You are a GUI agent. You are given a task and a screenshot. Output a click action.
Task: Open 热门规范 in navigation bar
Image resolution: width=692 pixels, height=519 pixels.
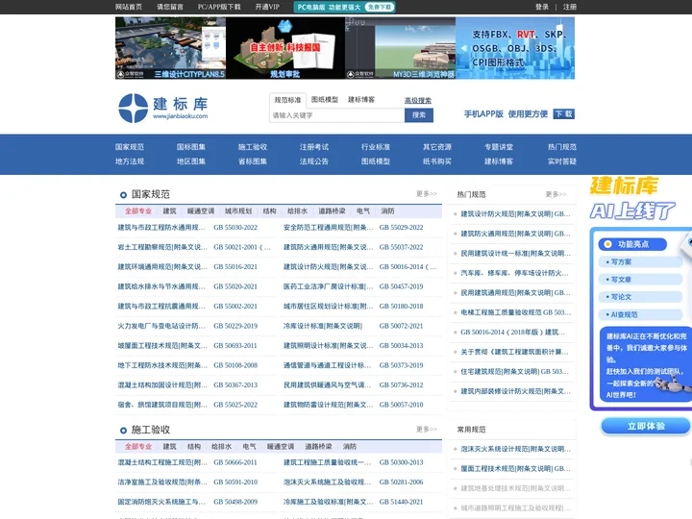pyautogui.click(x=562, y=147)
